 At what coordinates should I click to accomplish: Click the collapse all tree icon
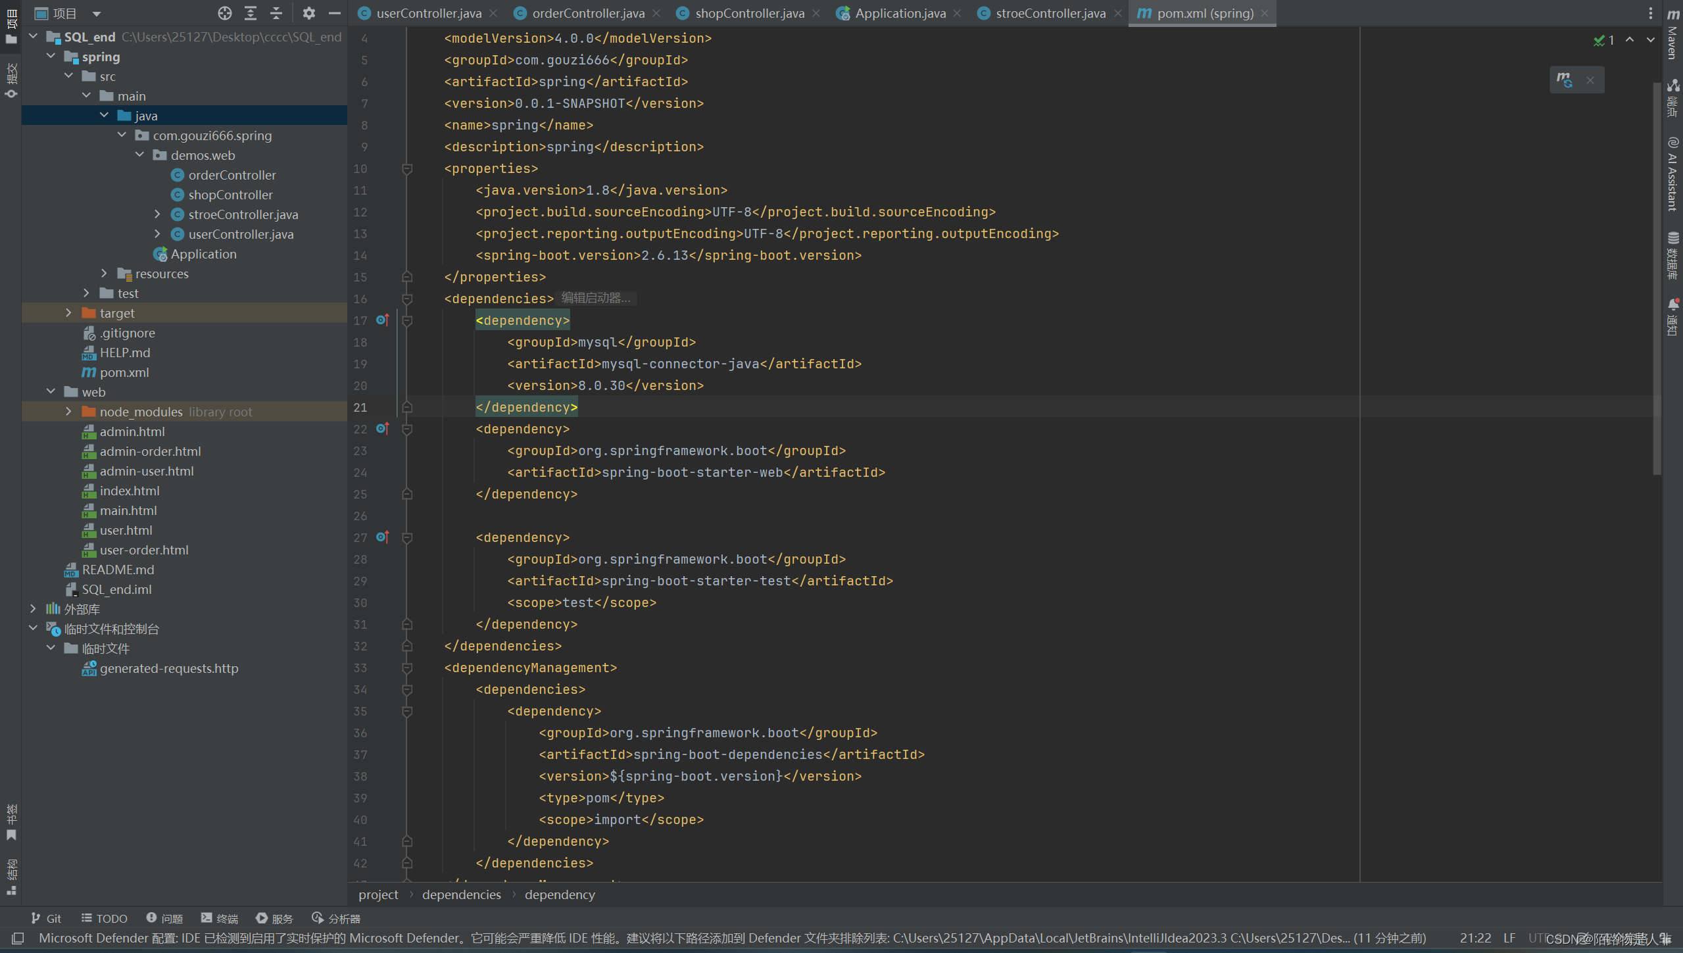coord(276,13)
